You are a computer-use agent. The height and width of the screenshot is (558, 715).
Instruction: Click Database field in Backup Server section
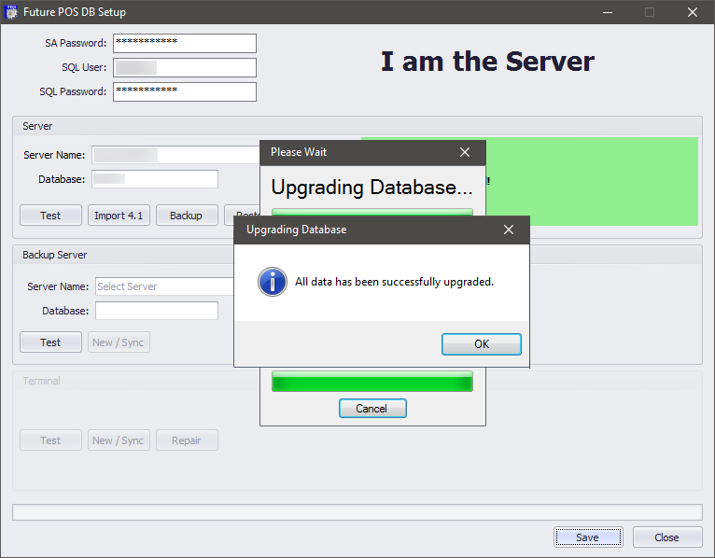pyautogui.click(x=157, y=311)
